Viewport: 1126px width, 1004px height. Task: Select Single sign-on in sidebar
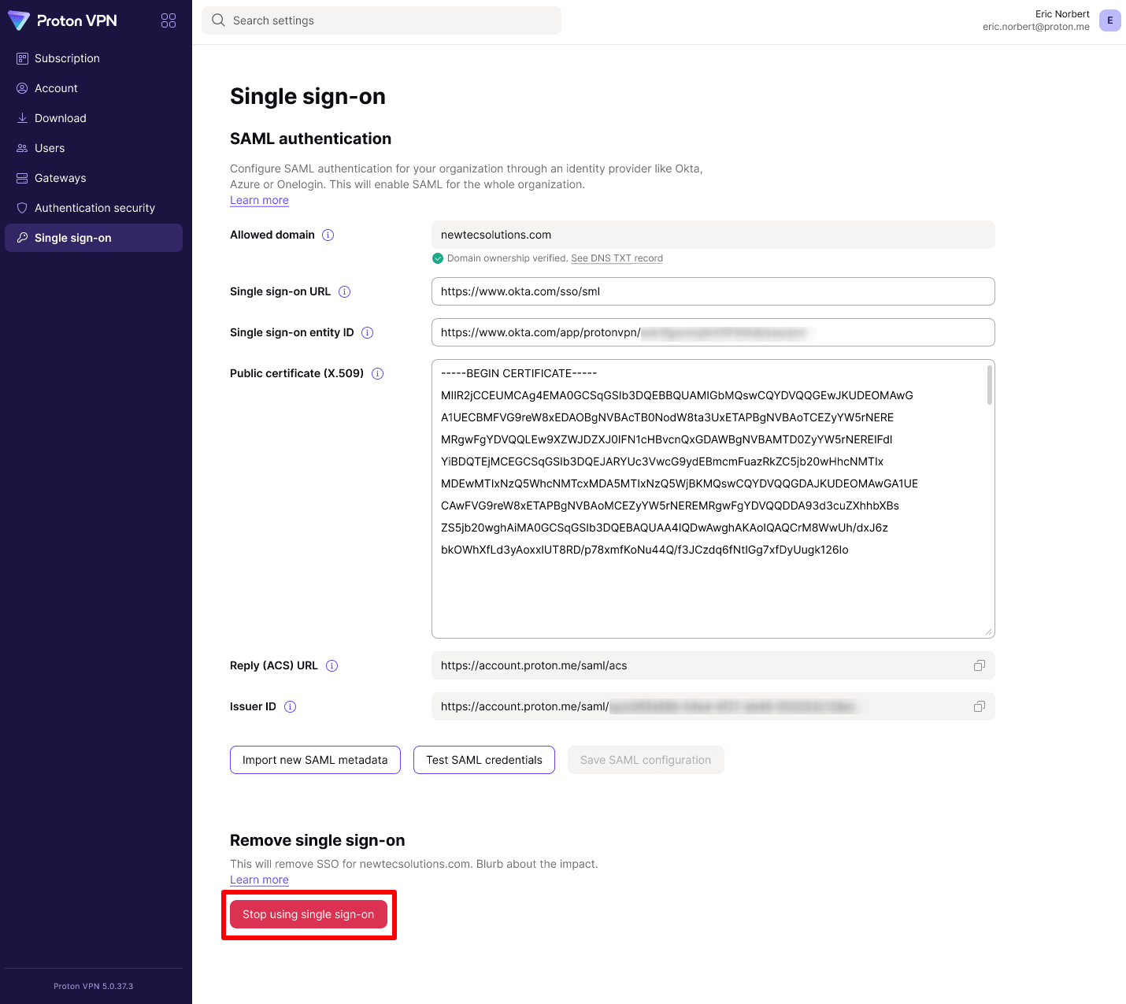pyautogui.click(x=94, y=238)
